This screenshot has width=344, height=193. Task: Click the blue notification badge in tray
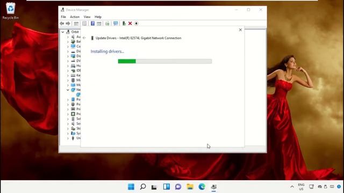click(339, 187)
